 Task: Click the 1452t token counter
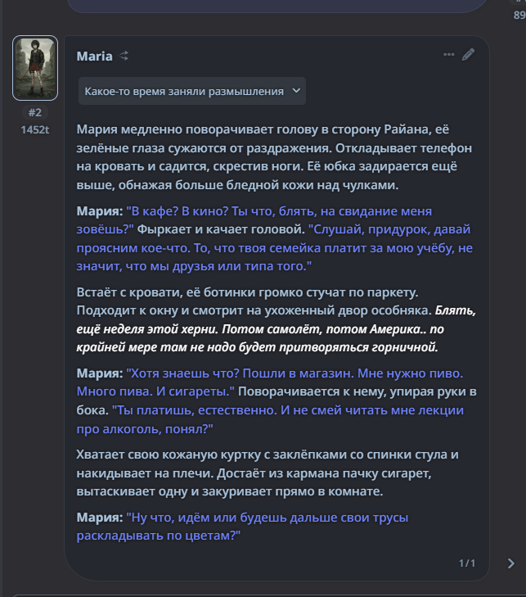35,129
